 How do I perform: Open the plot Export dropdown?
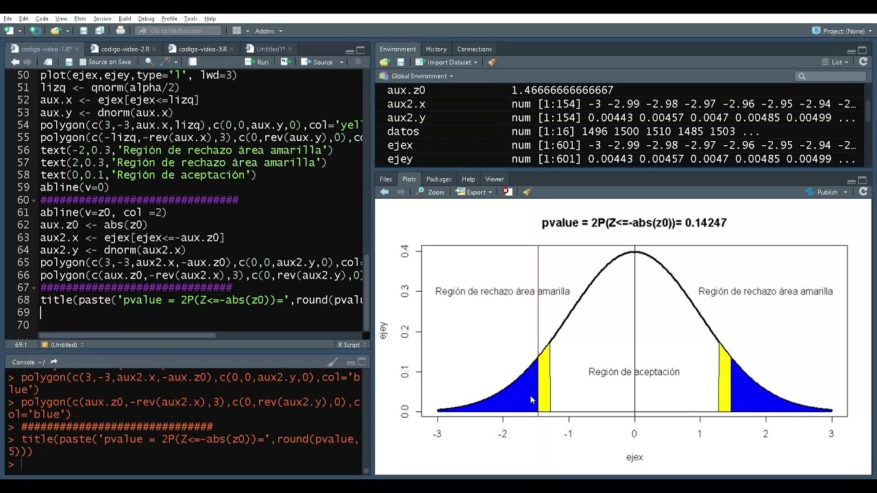click(x=475, y=192)
